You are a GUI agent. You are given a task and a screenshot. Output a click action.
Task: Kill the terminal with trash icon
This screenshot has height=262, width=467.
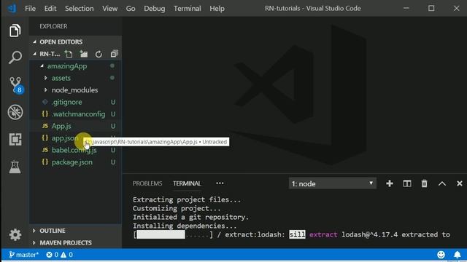[x=424, y=183]
